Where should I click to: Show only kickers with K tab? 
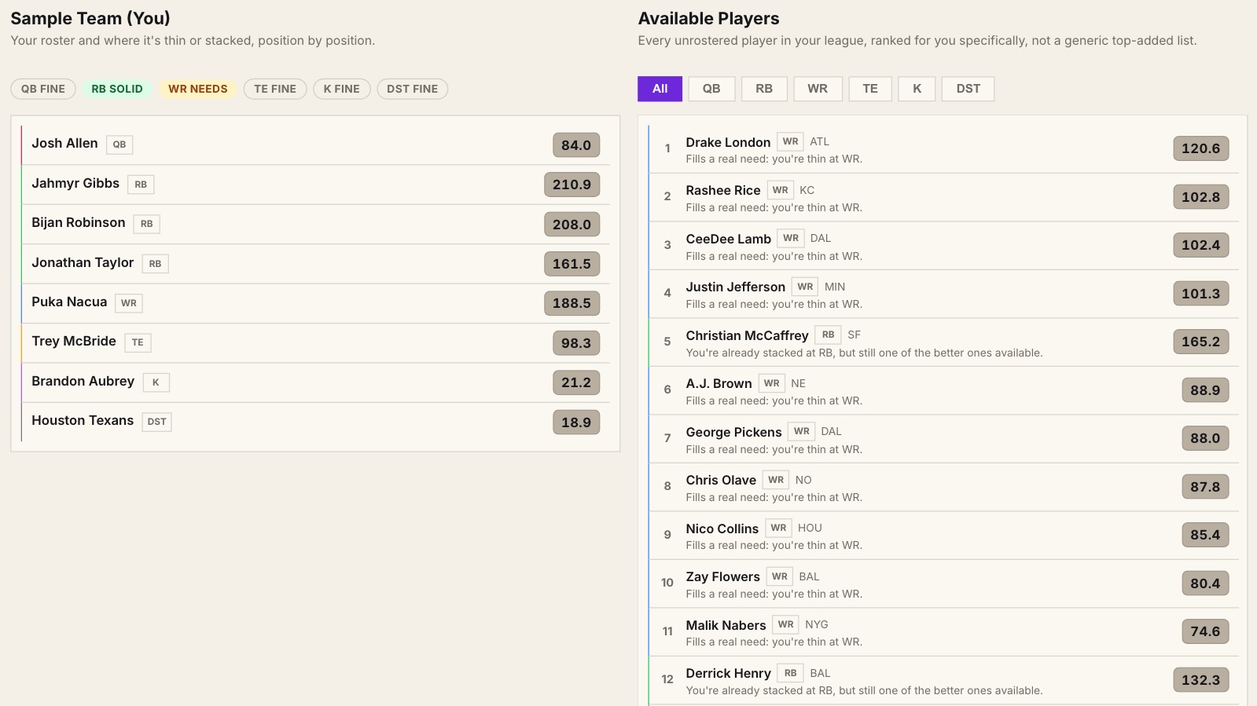[917, 89]
